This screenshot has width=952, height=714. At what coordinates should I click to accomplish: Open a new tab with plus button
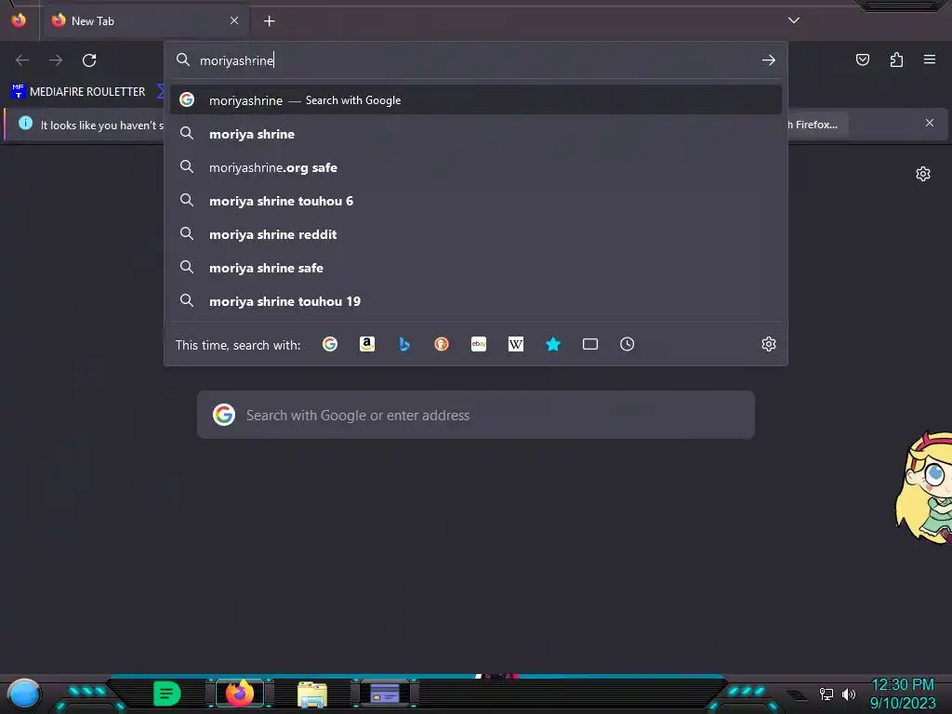(269, 21)
